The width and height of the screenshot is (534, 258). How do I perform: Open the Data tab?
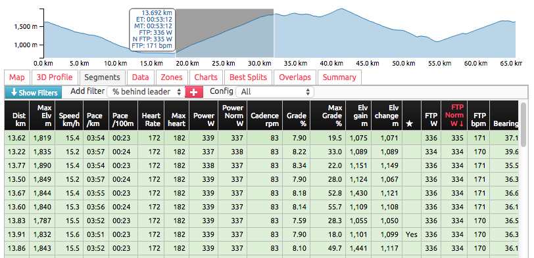tap(140, 77)
